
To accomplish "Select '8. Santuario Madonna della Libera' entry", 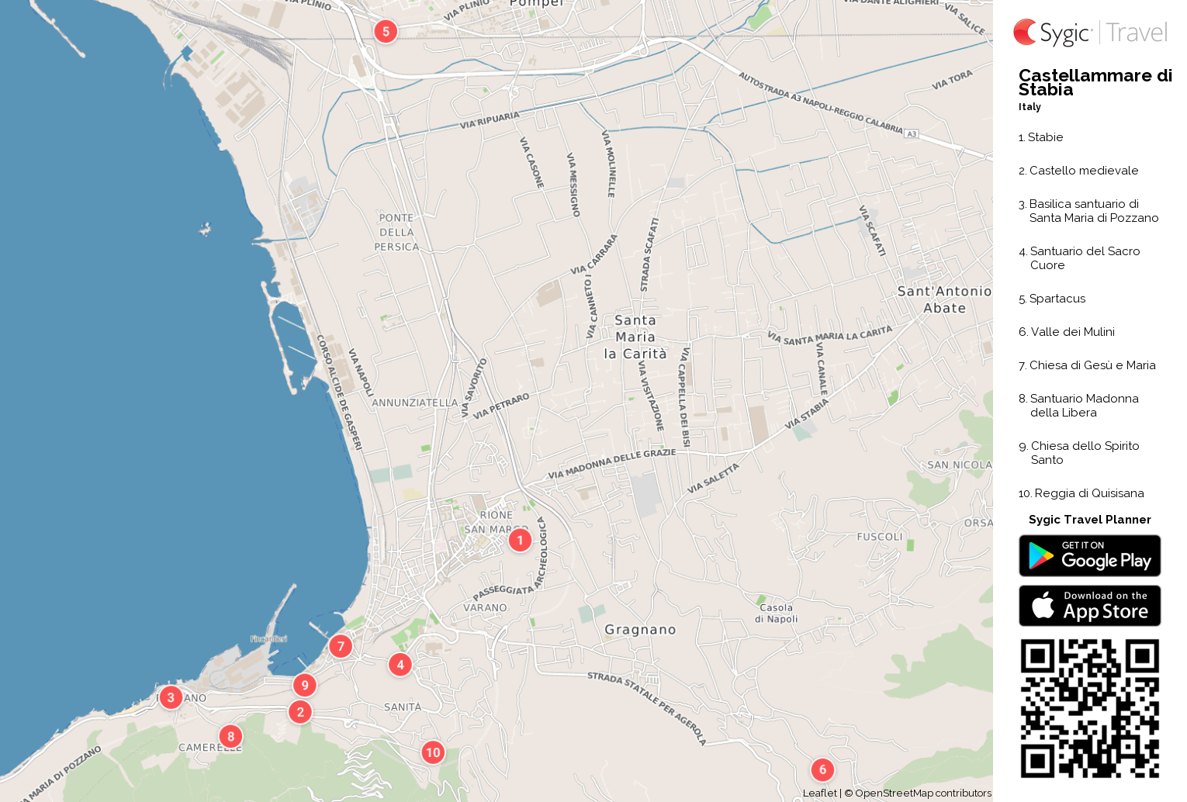I will tap(1078, 406).
